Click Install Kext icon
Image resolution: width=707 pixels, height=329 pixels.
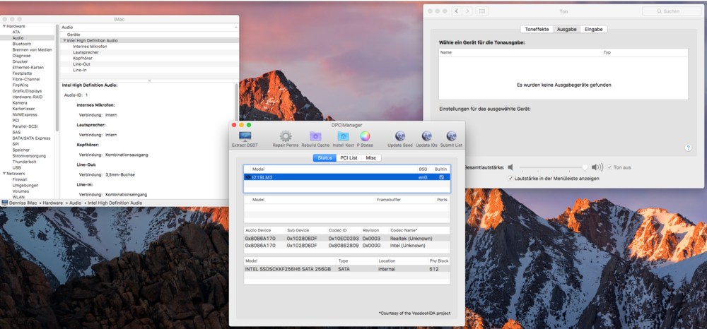[x=343, y=136]
